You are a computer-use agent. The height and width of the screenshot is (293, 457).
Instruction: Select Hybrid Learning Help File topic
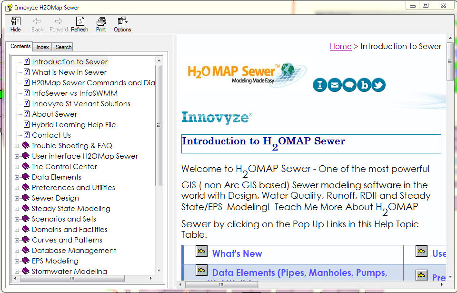pos(74,125)
